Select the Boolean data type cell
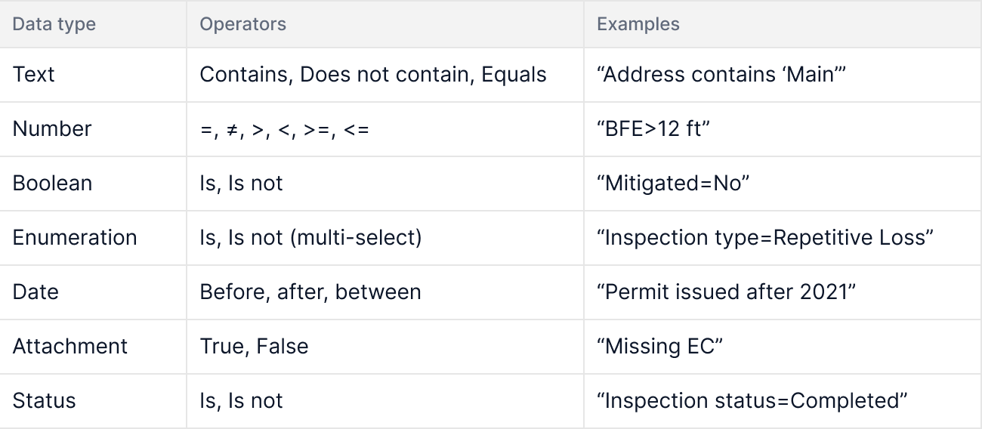This screenshot has width=982, height=429. point(53,184)
